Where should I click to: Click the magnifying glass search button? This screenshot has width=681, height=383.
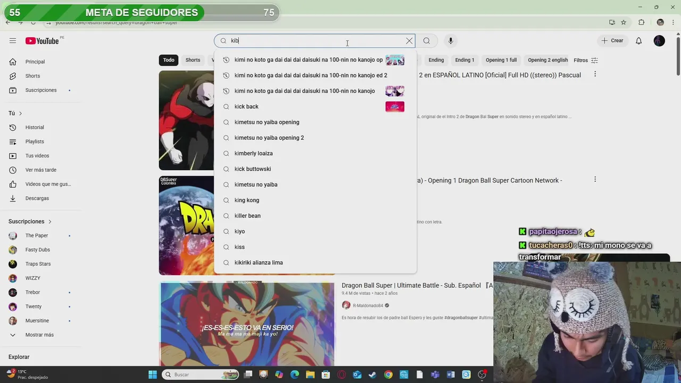click(x=427, y=41)
